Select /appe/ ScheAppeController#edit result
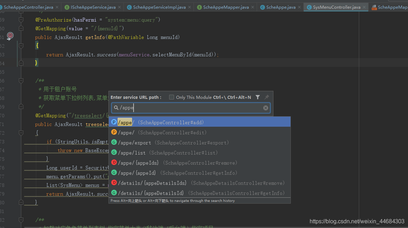 coord(199,132)
